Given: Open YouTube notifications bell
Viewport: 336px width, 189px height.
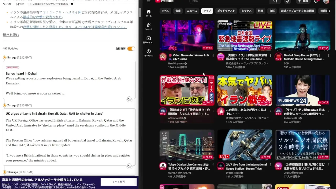Looking at the screenshot, I should coord(316,1).
